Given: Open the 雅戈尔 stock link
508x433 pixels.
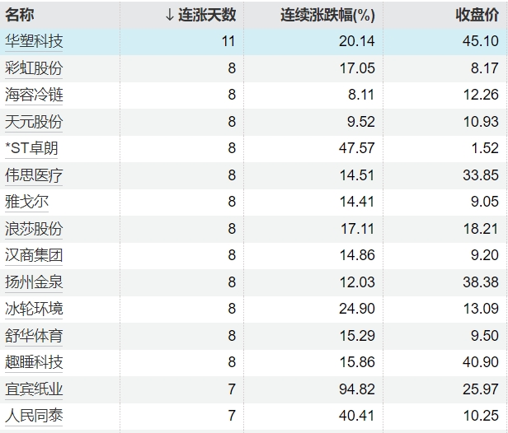Looking at the screenshot, I should click(26, 202).
